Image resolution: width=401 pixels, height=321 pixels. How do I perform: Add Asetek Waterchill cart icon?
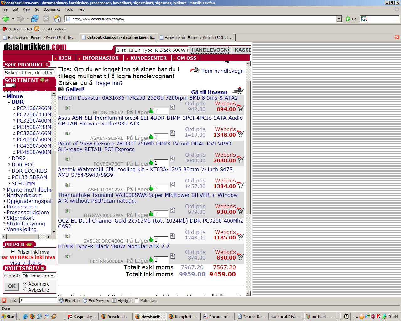(240, 185)
